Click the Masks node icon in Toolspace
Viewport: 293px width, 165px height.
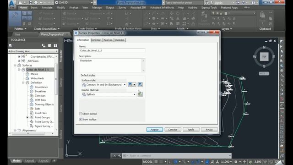(x=27, y=74)
